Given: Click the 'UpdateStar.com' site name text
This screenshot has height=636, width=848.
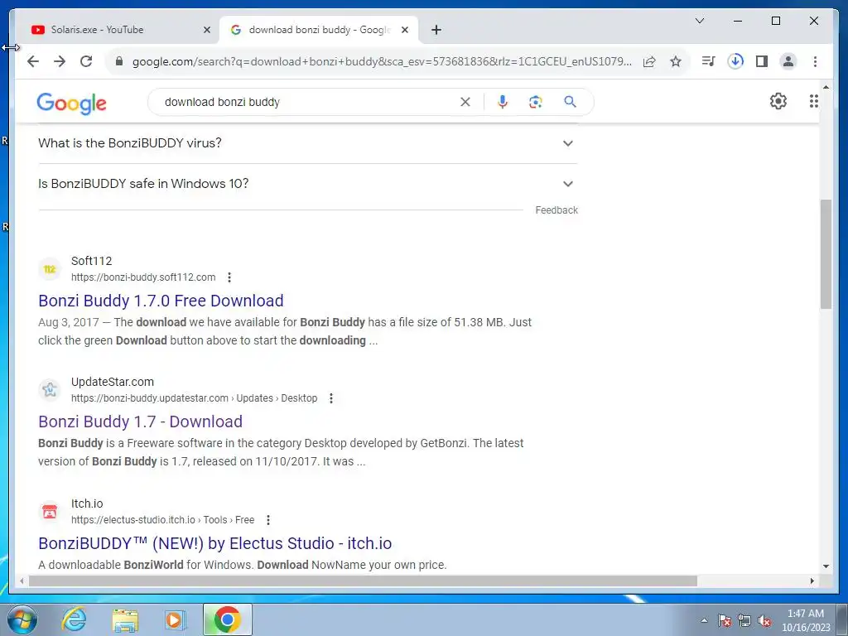Looking at the screenshot, I should pyautogui.click(x=113, y=383).
